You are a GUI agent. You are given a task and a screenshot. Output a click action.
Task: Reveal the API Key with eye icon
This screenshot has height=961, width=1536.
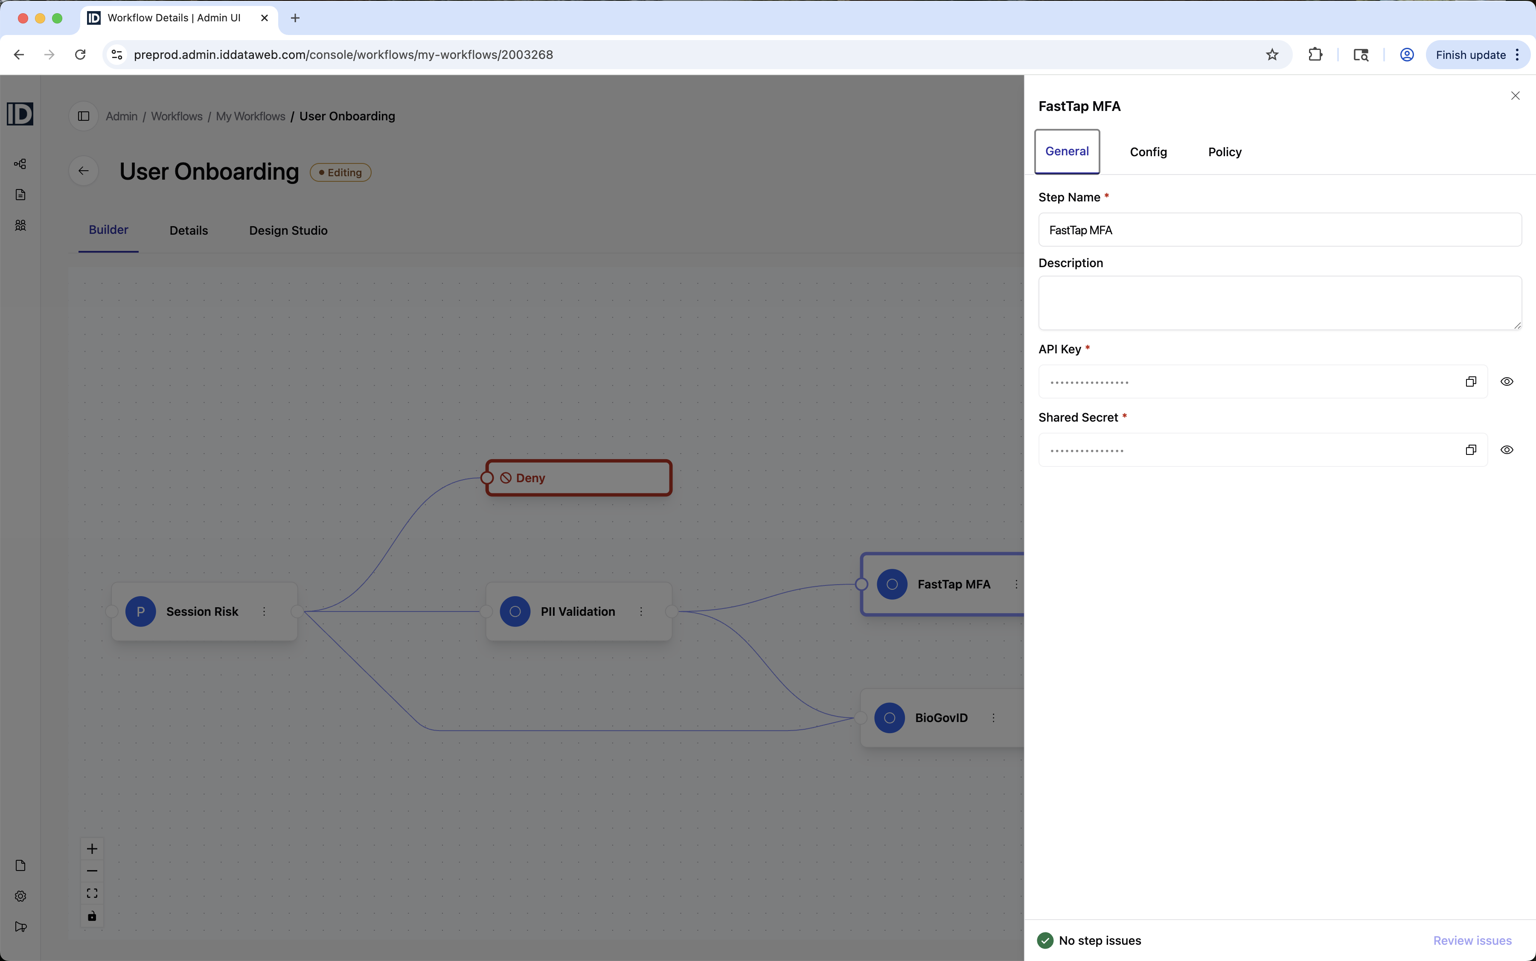click(x=1507, y=381)
